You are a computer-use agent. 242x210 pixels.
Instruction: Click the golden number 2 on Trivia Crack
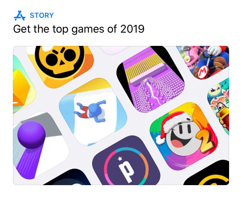[205, 142]
